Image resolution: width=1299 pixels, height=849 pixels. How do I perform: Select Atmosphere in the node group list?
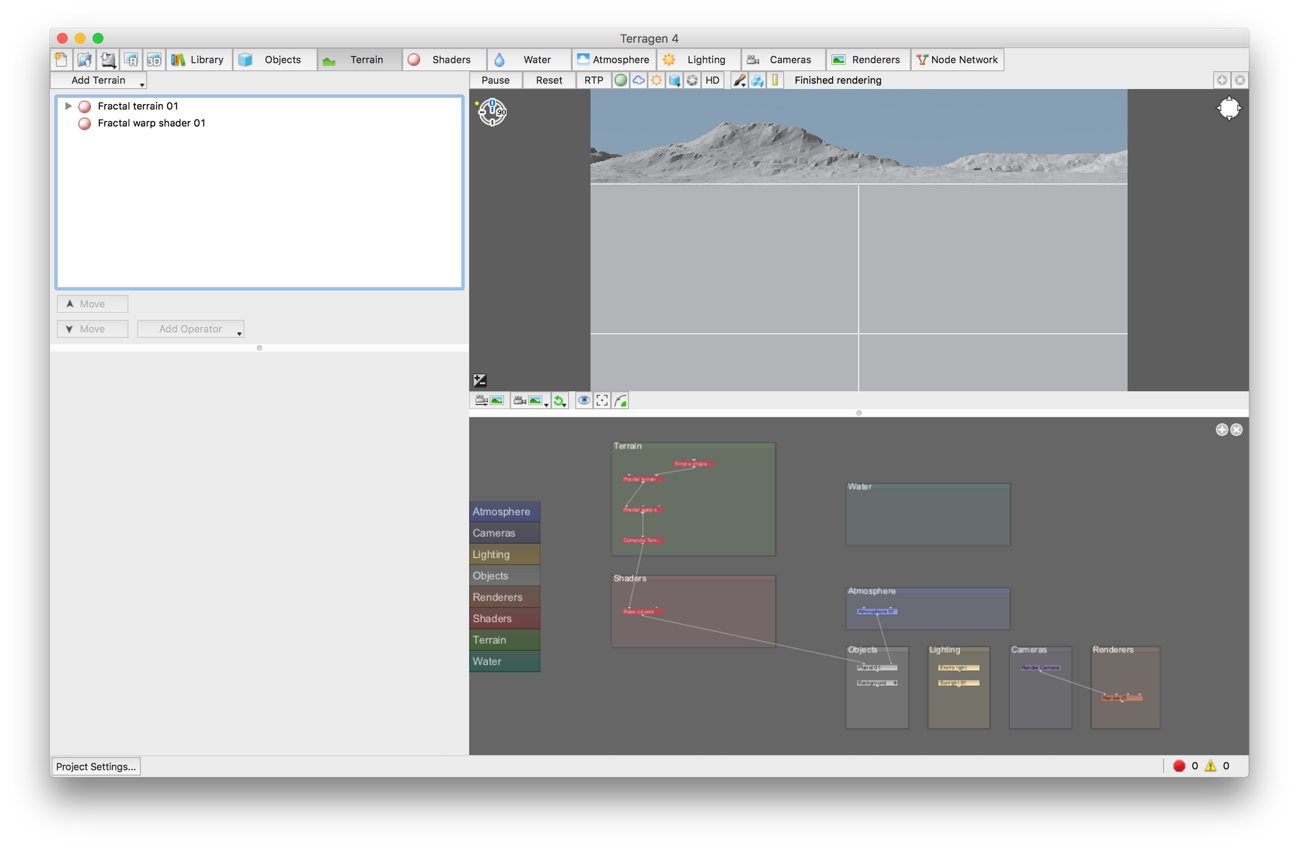coord(505,511)
